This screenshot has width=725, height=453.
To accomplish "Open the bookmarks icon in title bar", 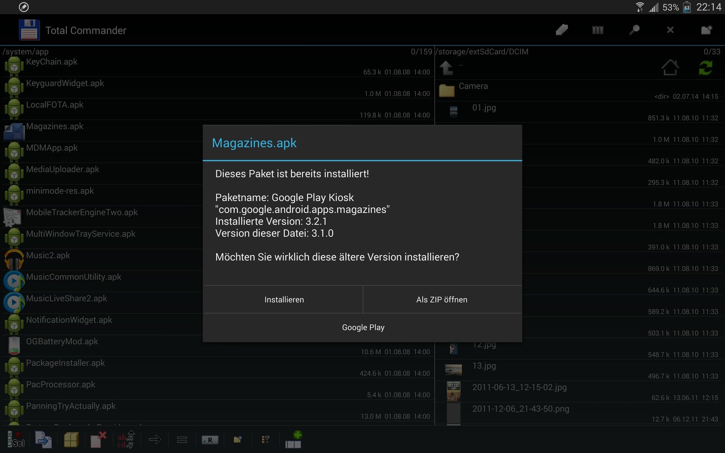I will click(598, 30).
